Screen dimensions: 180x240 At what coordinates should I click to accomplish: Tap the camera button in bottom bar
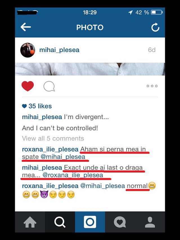(90, 222)
